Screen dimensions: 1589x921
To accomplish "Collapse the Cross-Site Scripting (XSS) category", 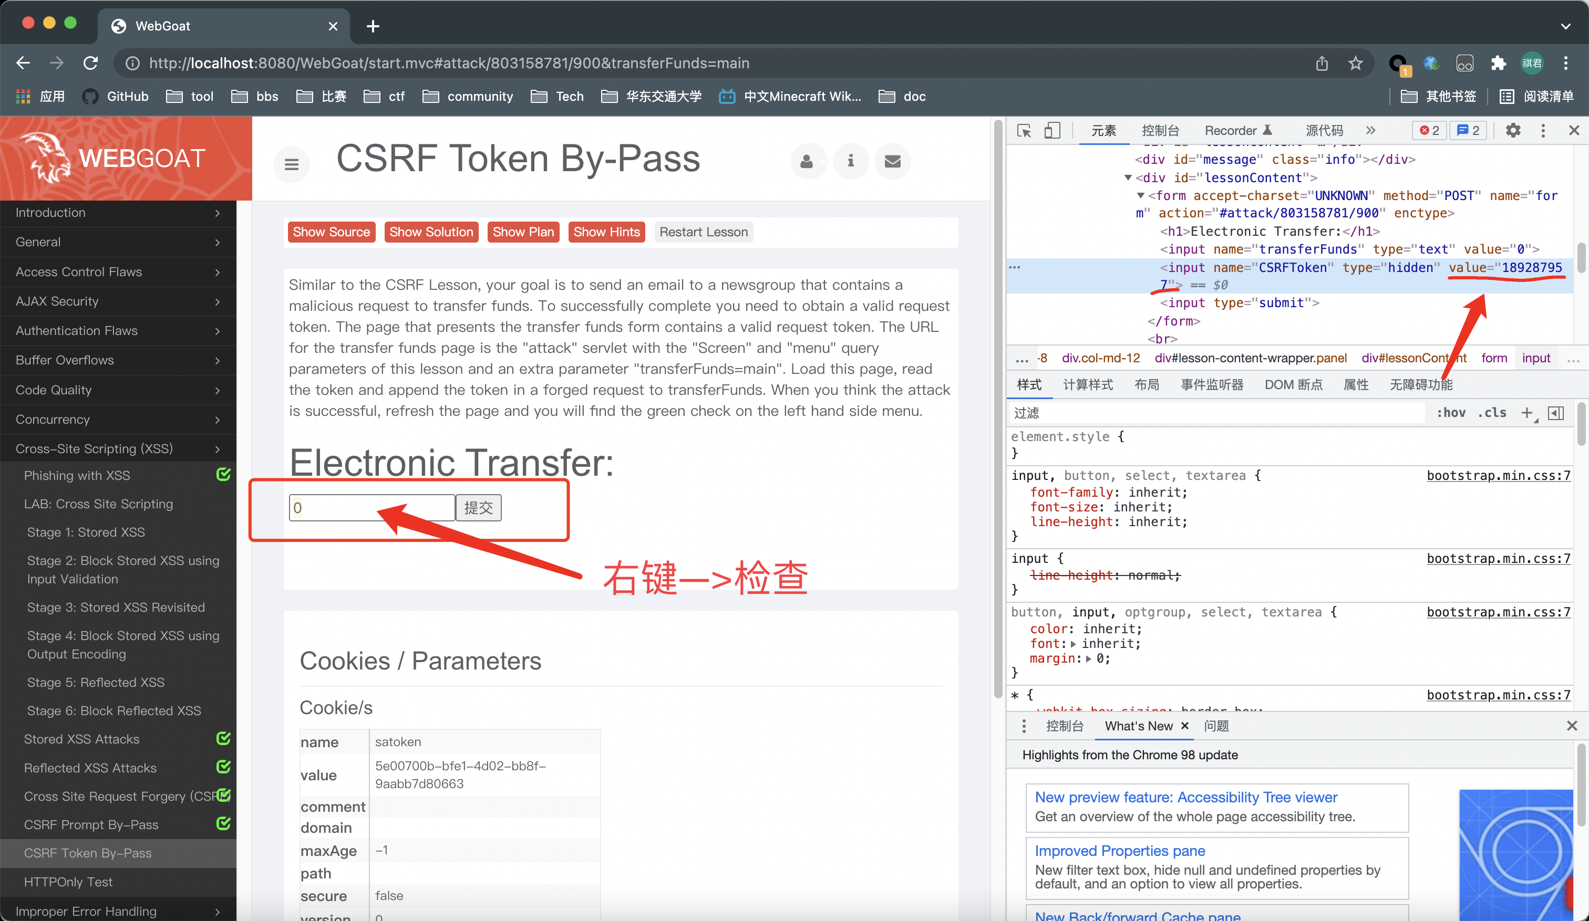I will pyautogui.click(x=118, y=448).
